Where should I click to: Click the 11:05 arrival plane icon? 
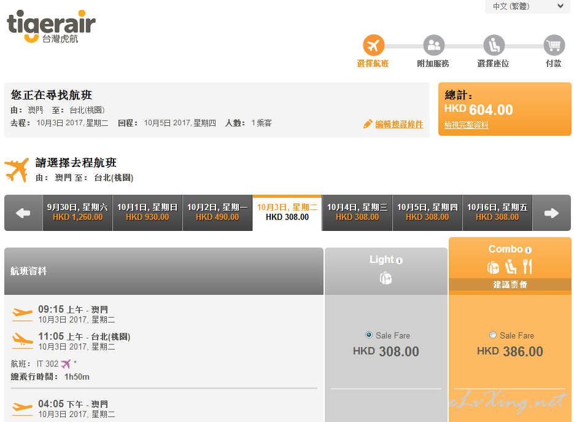(x=22, y=341)
